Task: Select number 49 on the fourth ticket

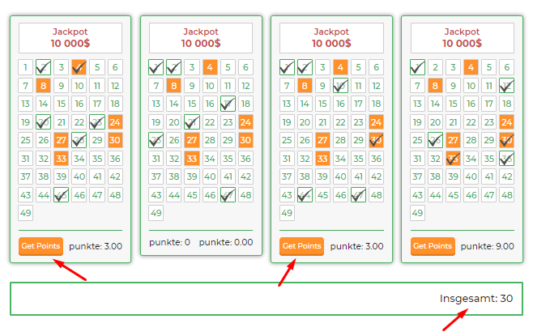Action: pyautogui.click(x=417, y=213)
